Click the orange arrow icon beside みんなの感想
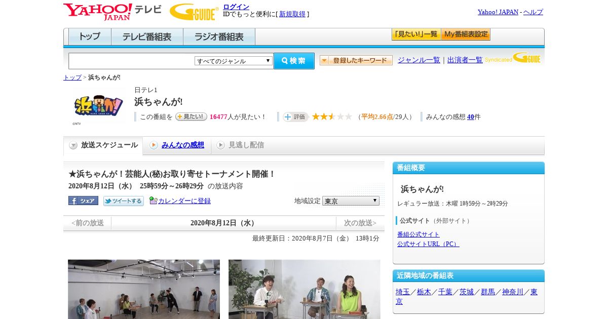 154,145
